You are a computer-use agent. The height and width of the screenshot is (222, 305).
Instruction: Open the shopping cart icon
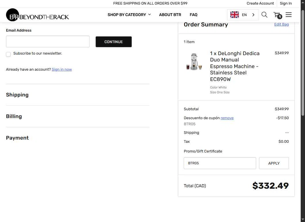278,15
